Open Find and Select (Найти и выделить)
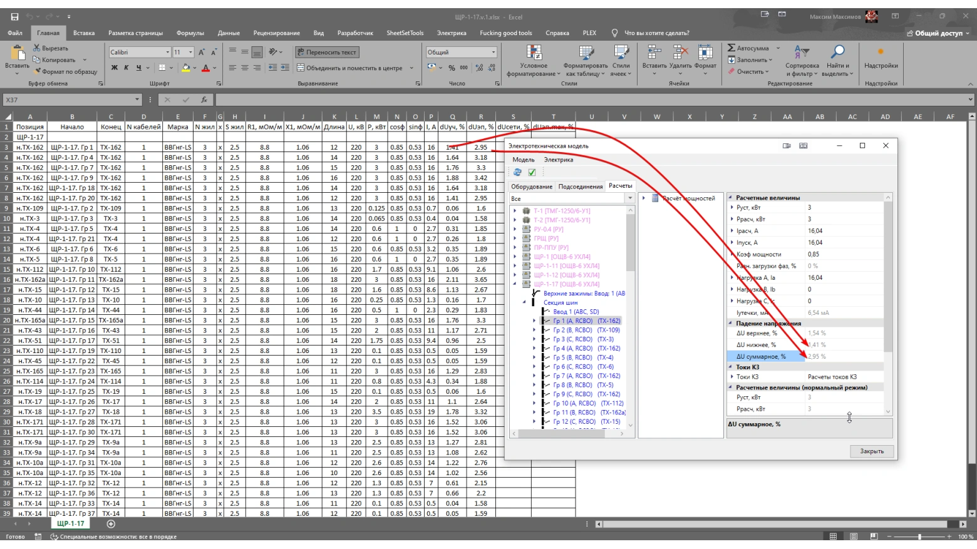The width and height of the screenshot is (977, 549). pyautogui.click(x=837, y=61)
